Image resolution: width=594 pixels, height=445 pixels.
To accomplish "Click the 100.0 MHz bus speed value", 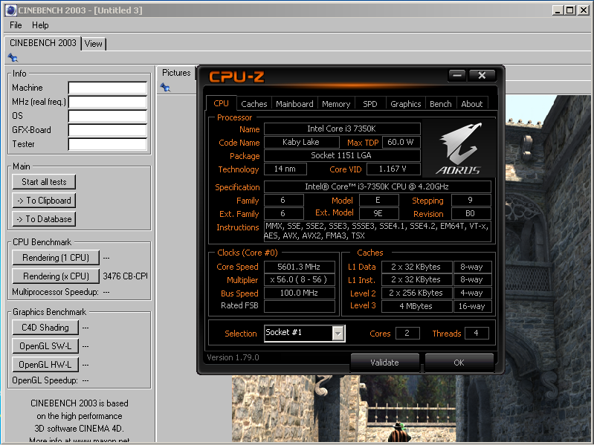I will coord(300,293).
